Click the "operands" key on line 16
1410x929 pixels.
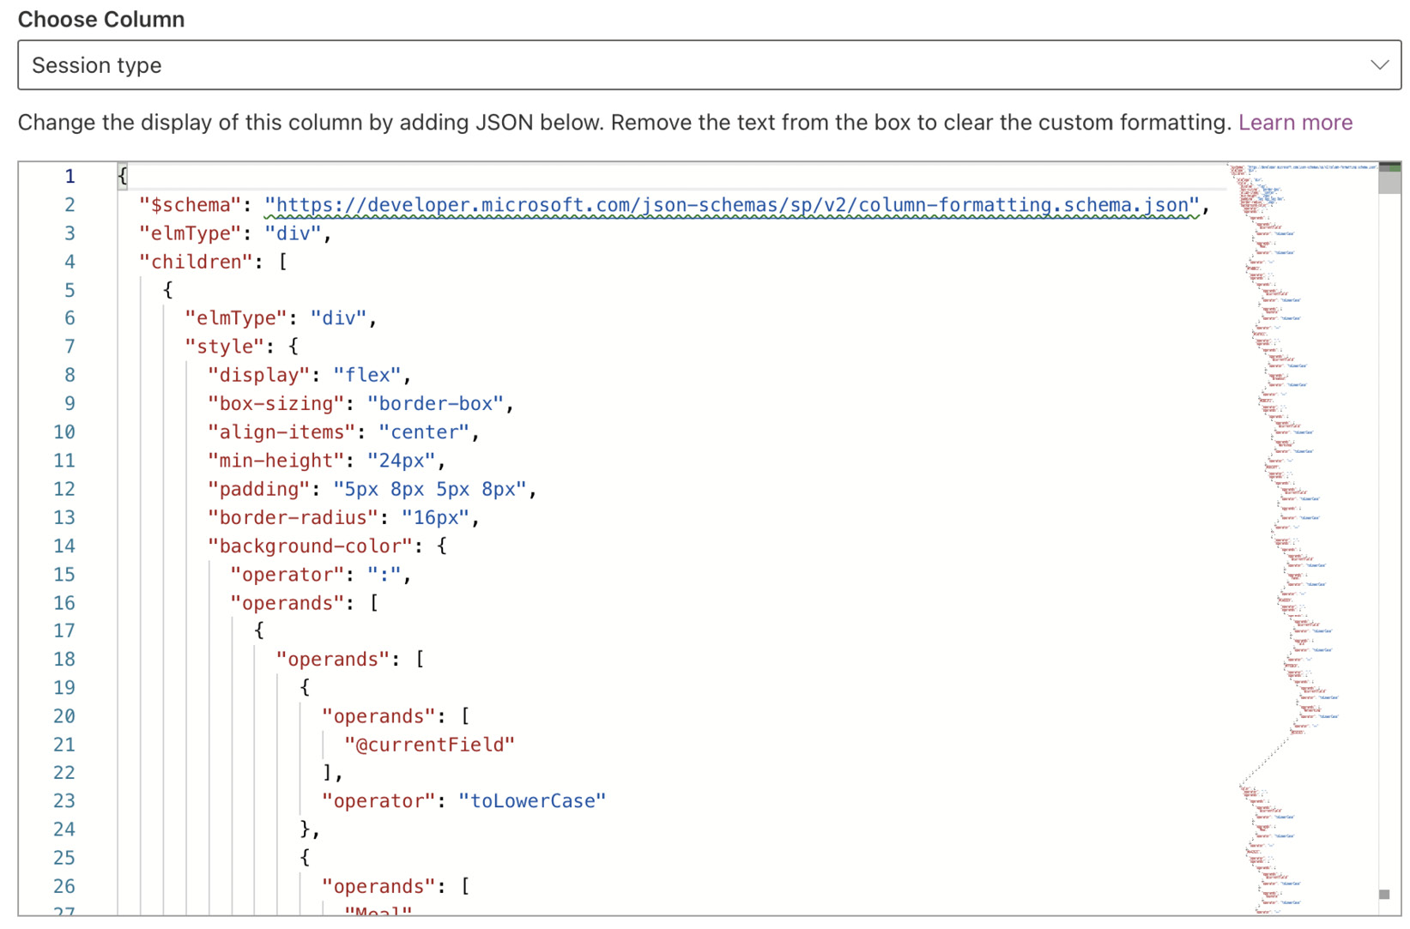coord(287,603)
